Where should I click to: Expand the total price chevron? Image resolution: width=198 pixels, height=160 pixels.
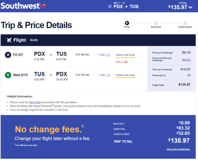coord(190,7)
